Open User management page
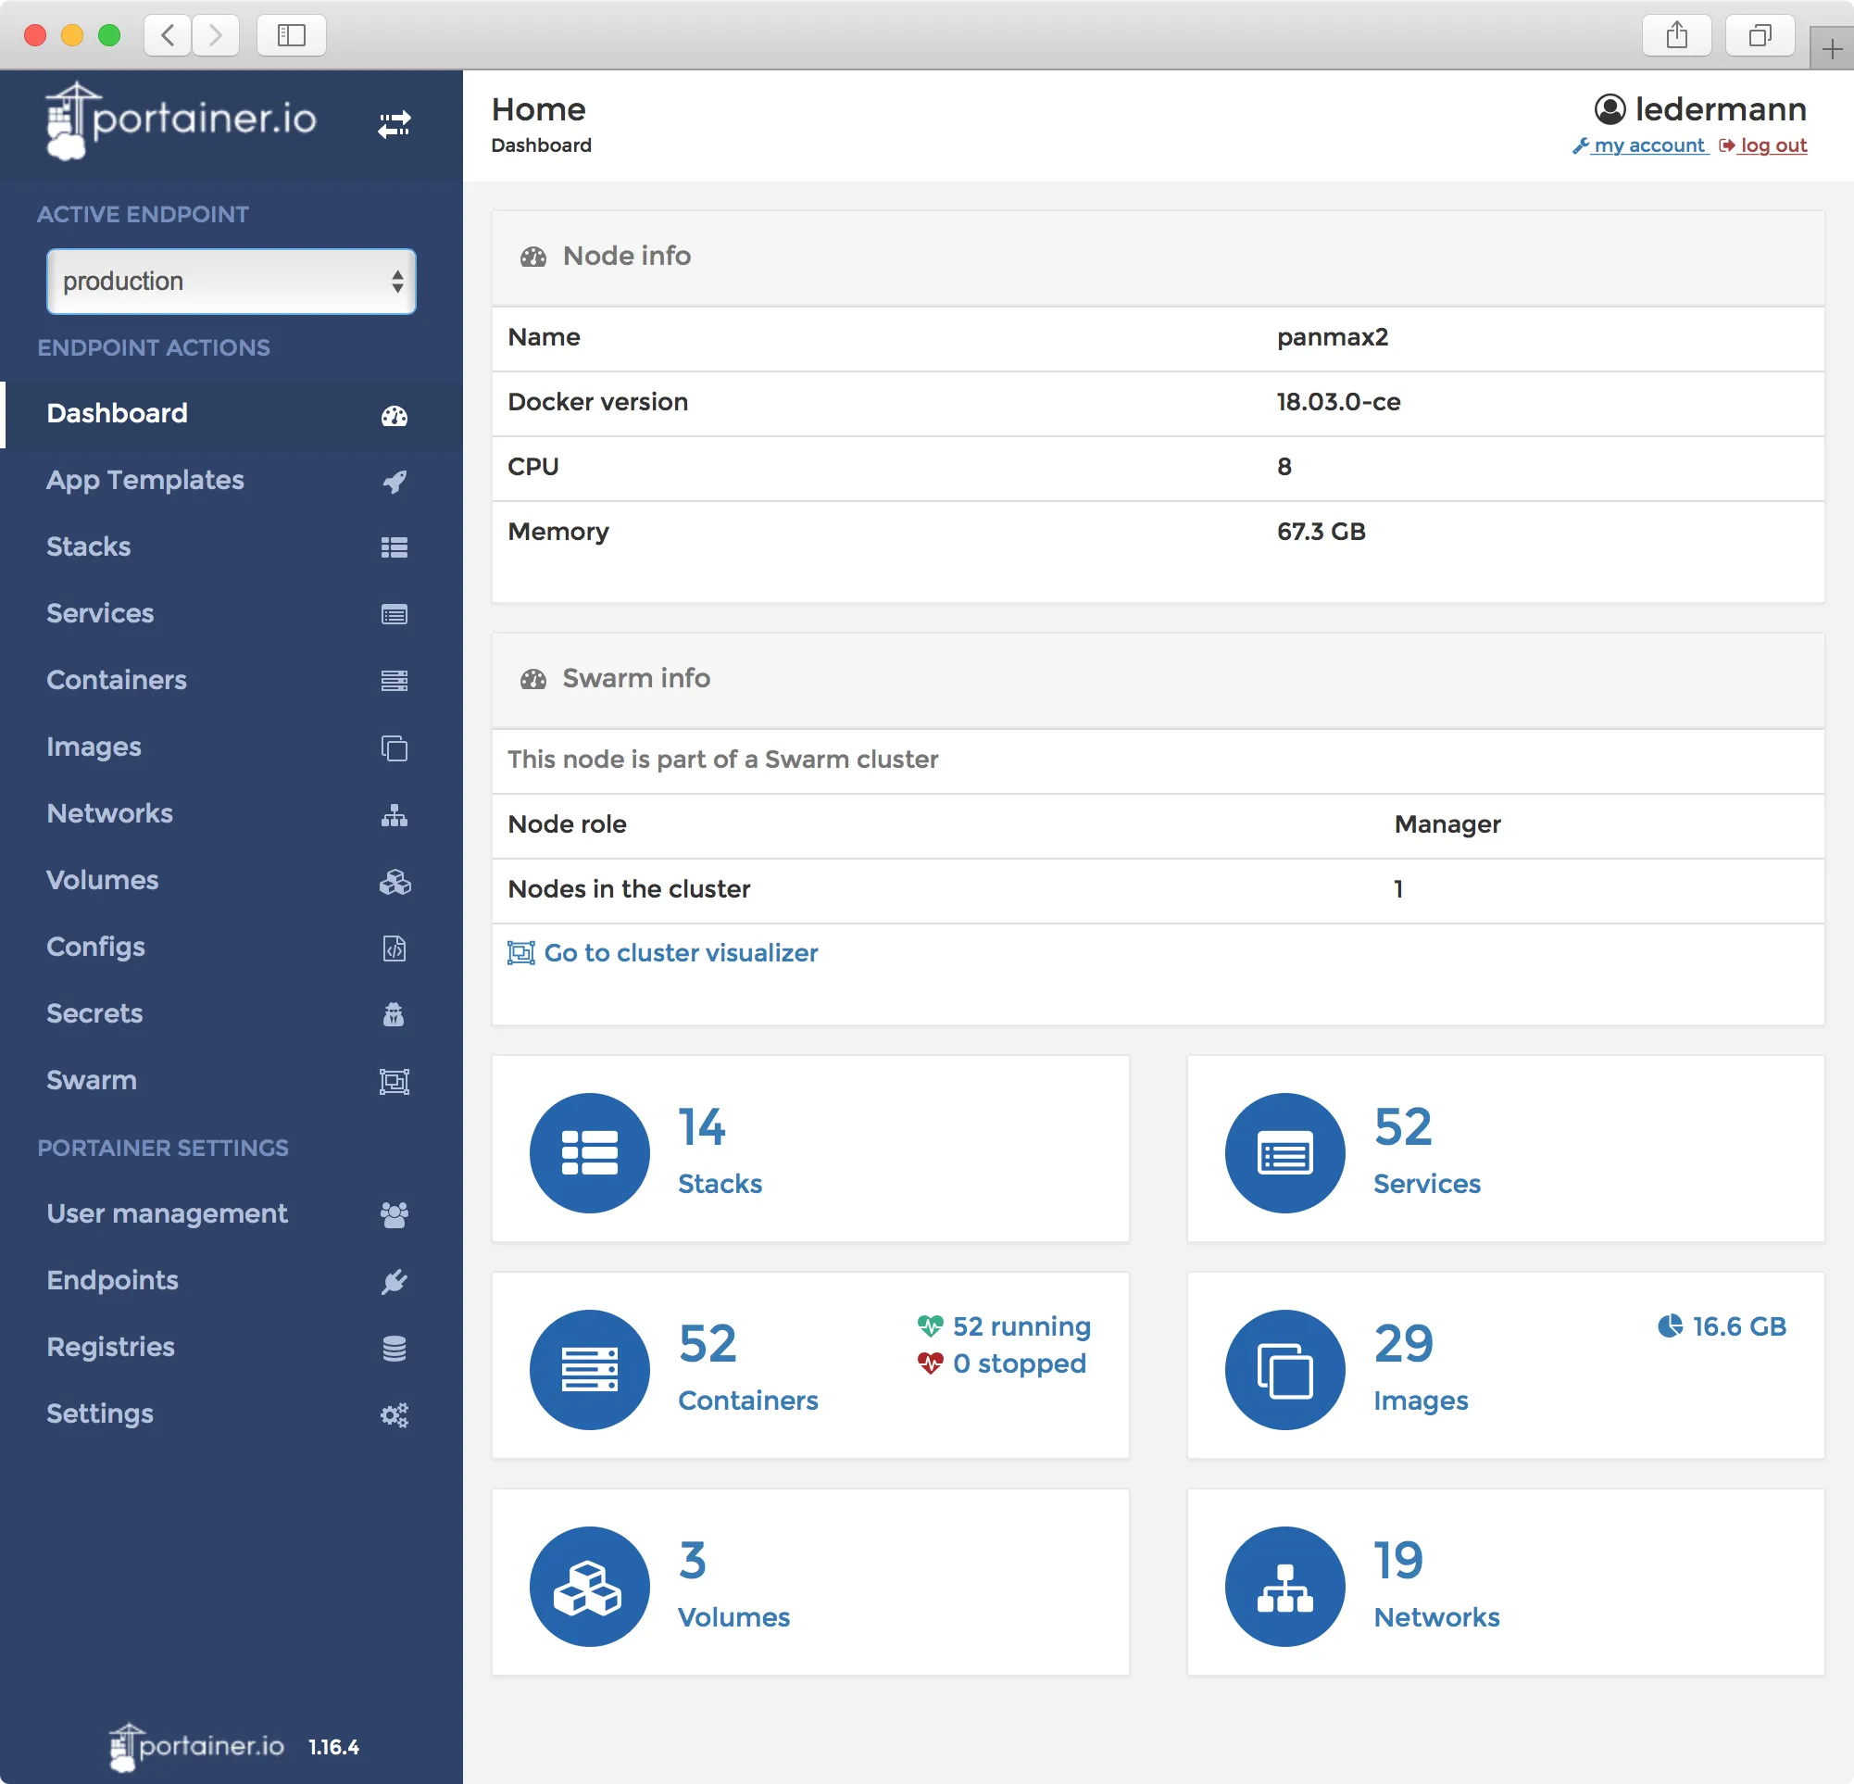This screenshot has height=1784, width=1854. pos(167,1213)
